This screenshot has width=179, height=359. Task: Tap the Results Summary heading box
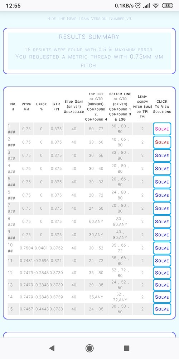(x=89, y=51)
